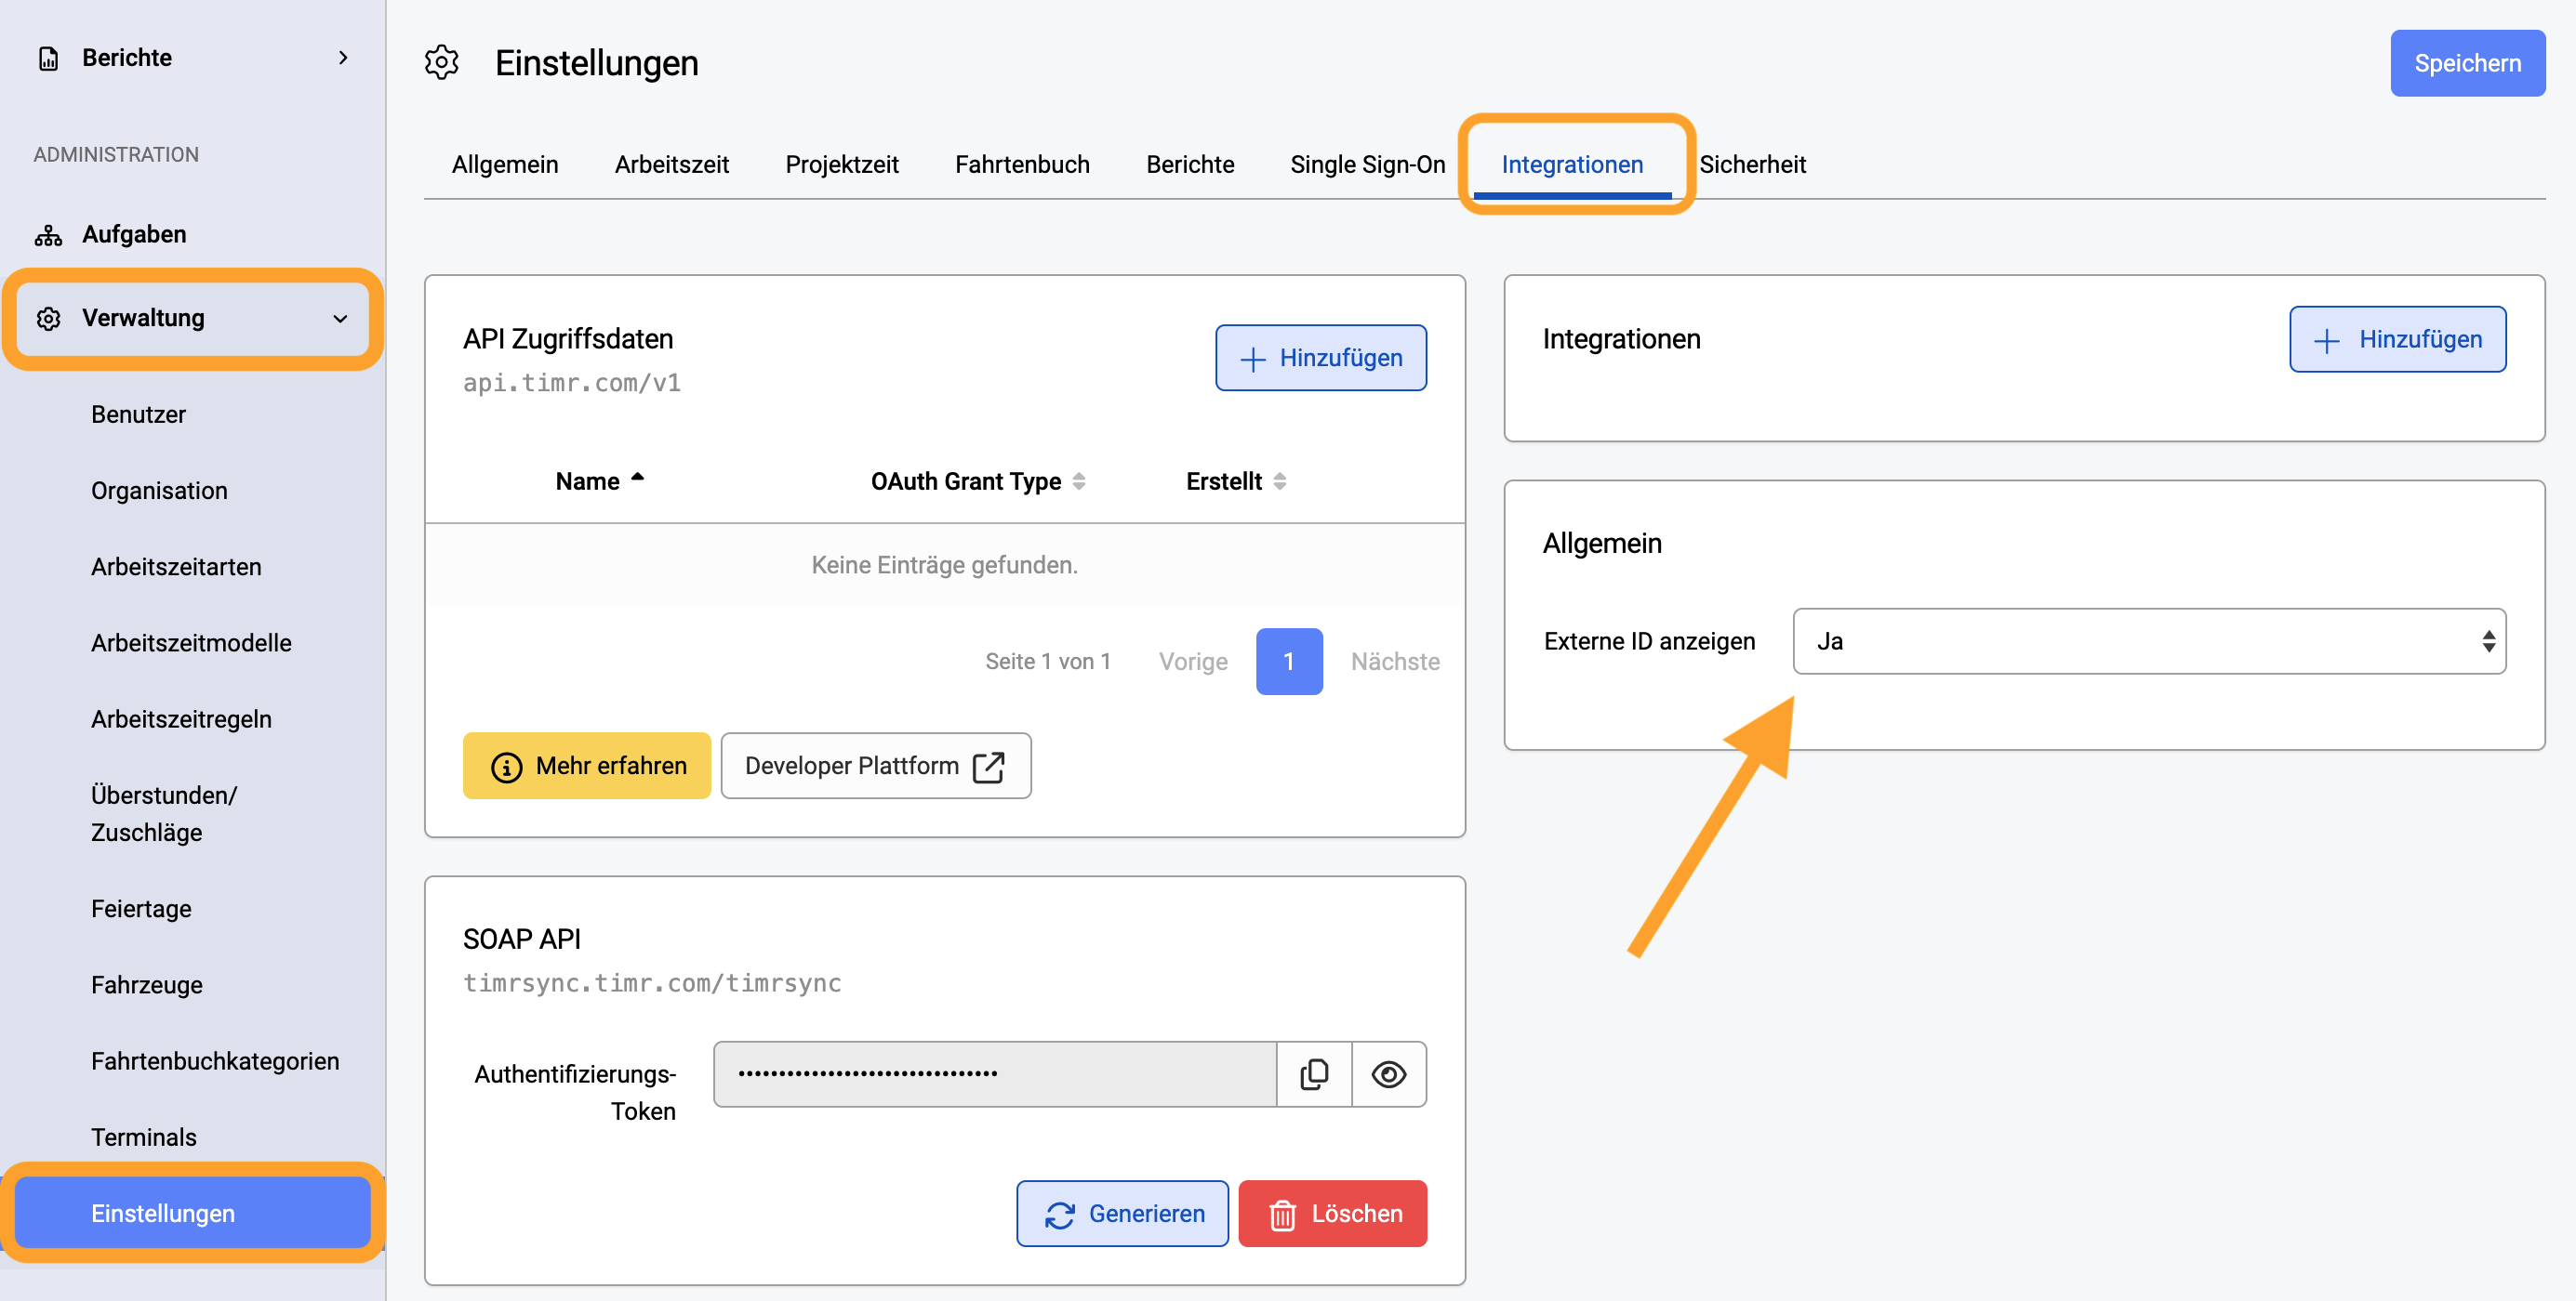Click plus icon in API Hinzufügen button
This screenshot has height=1301, width=2576.
tap(1252, 360)
